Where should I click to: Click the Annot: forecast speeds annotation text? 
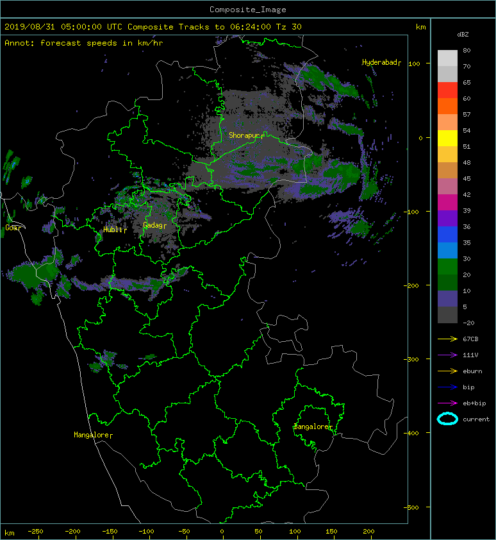pos(84,43)
